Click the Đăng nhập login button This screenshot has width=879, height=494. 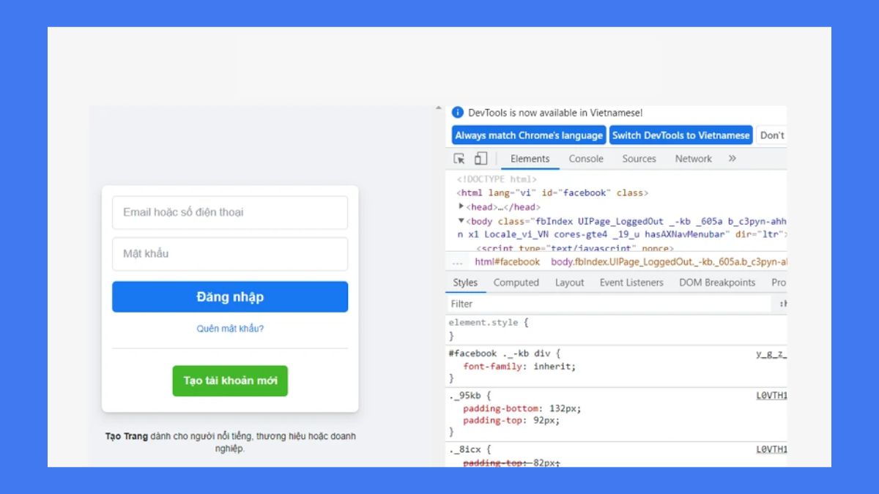(230, 297)
